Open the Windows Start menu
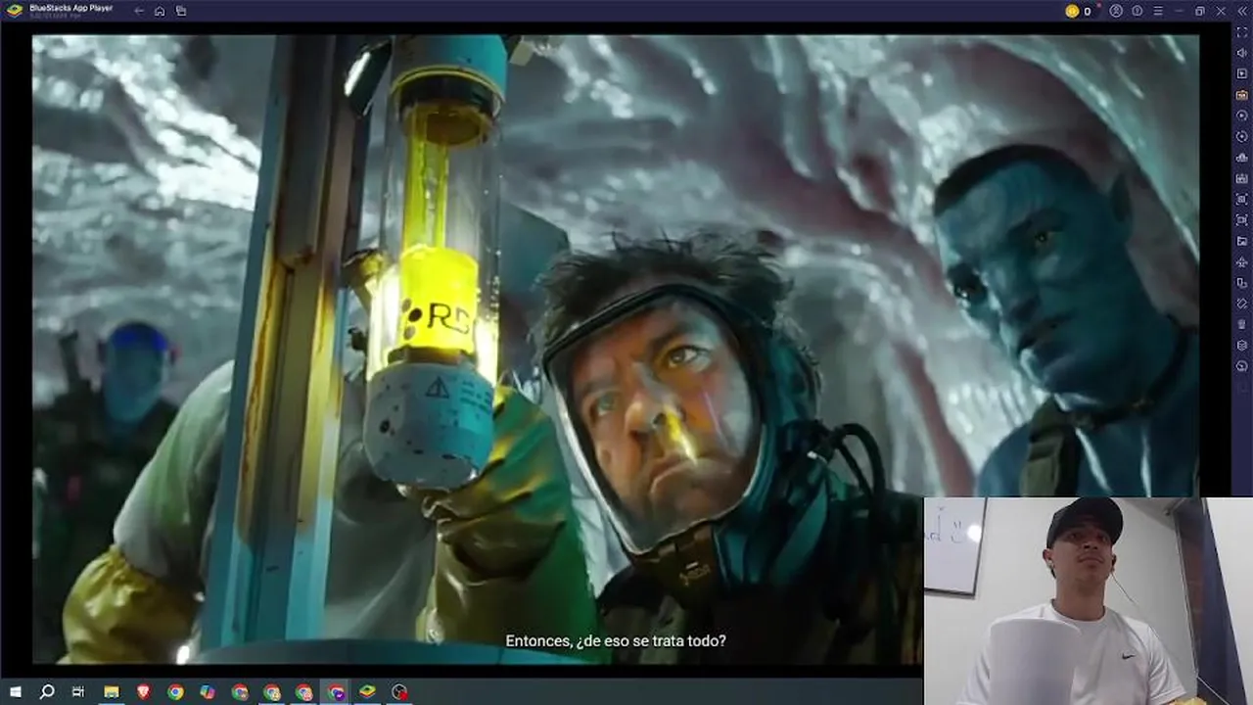The image size is (1253, 705). [x=16, y=692]
